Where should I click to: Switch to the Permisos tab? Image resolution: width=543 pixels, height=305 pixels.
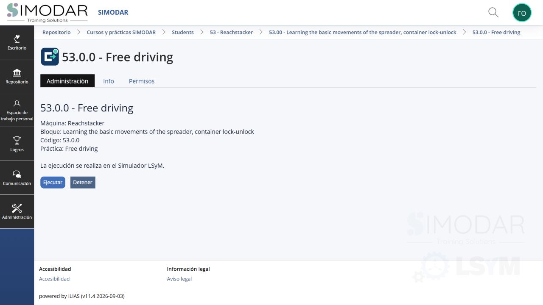click(x=142, y=81)
